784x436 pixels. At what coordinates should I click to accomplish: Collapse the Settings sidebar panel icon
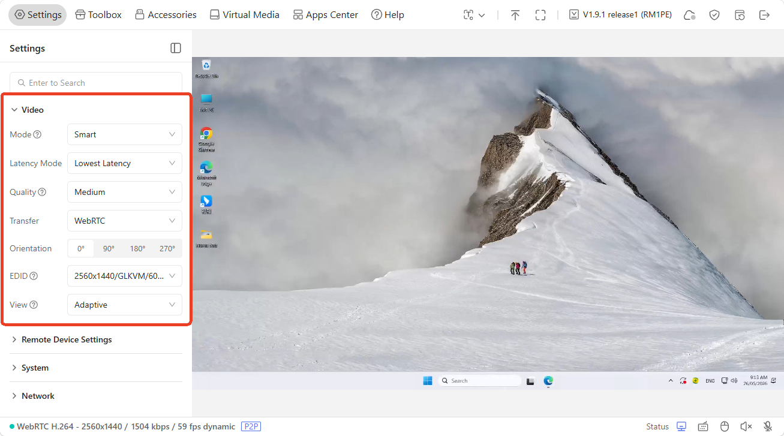pyautogui.click(x=176, y=48)
